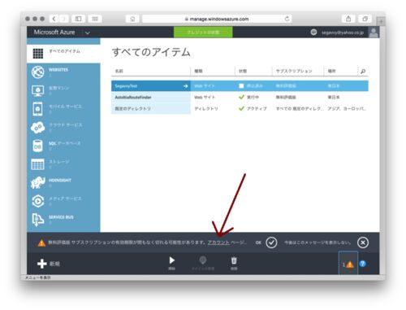This screenshot has height=310, width=406.
Task: Confirm message with OK checkmark circle
Action: coord(271,242)
